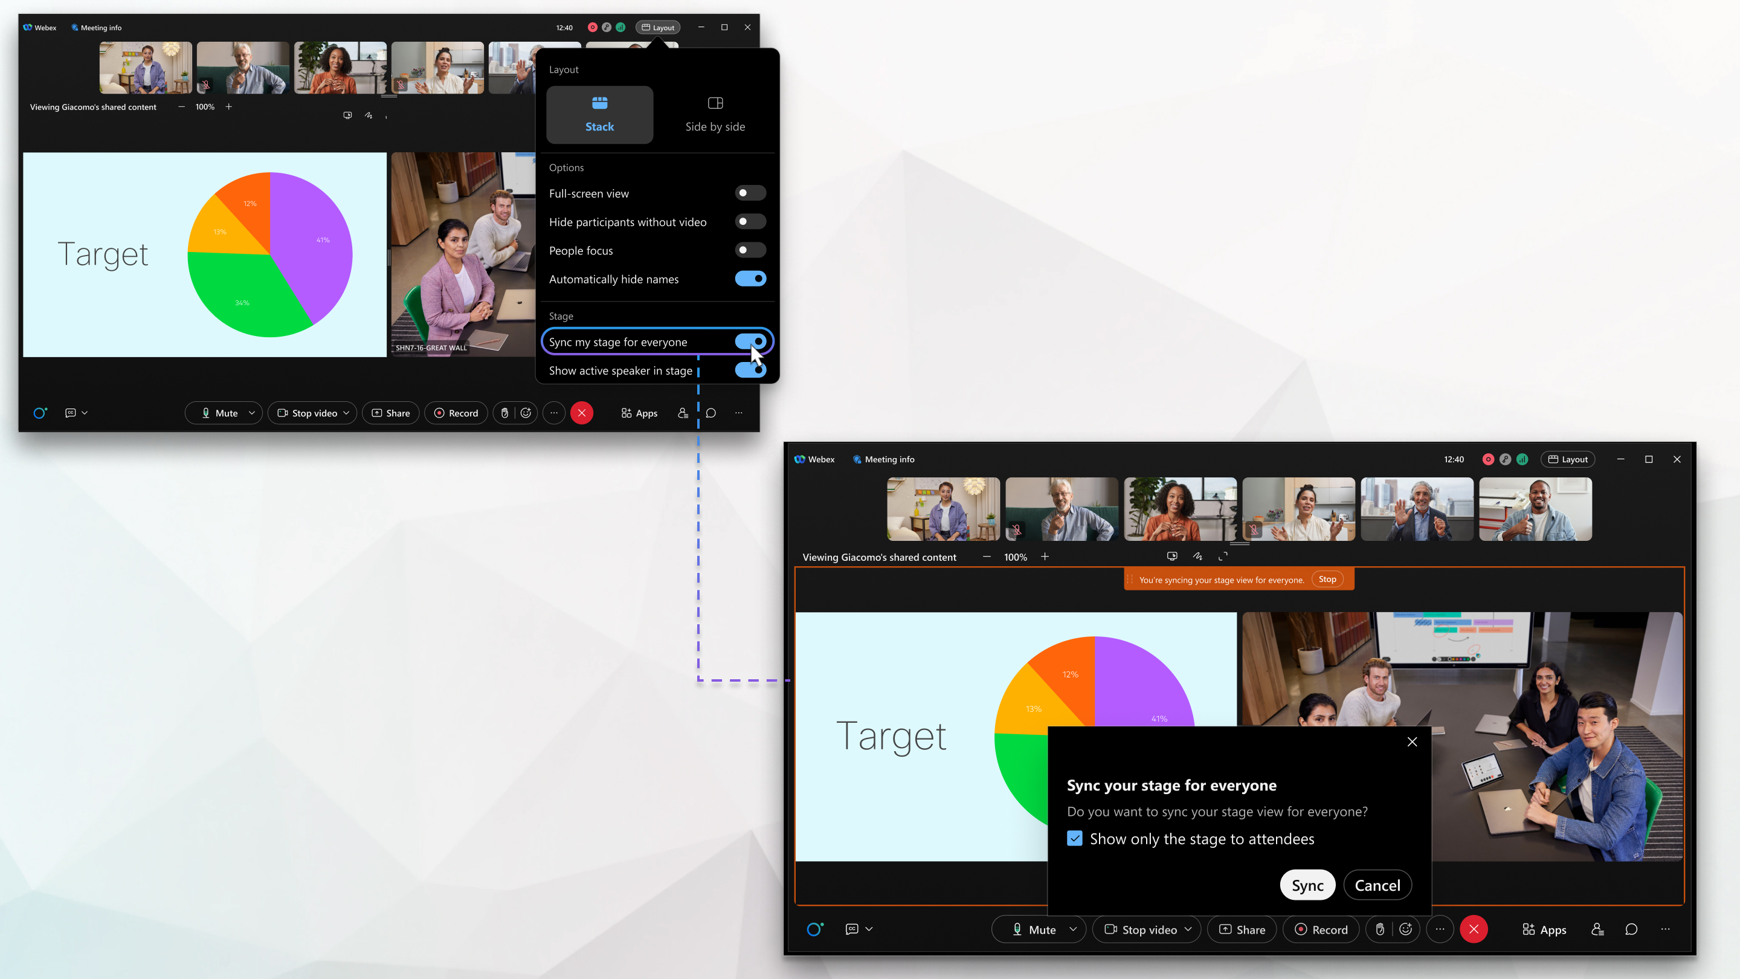Toggle Show active speaker in stage

(752, 370)
